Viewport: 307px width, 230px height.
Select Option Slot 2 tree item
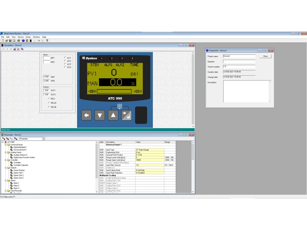coord(18,175)
